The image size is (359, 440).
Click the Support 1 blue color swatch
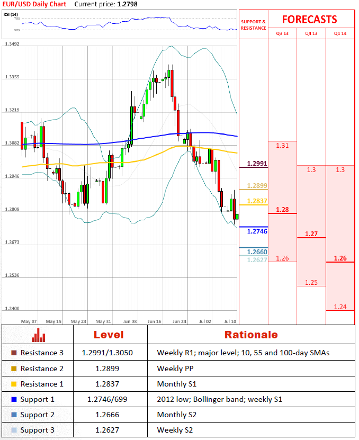coord(14,399)
